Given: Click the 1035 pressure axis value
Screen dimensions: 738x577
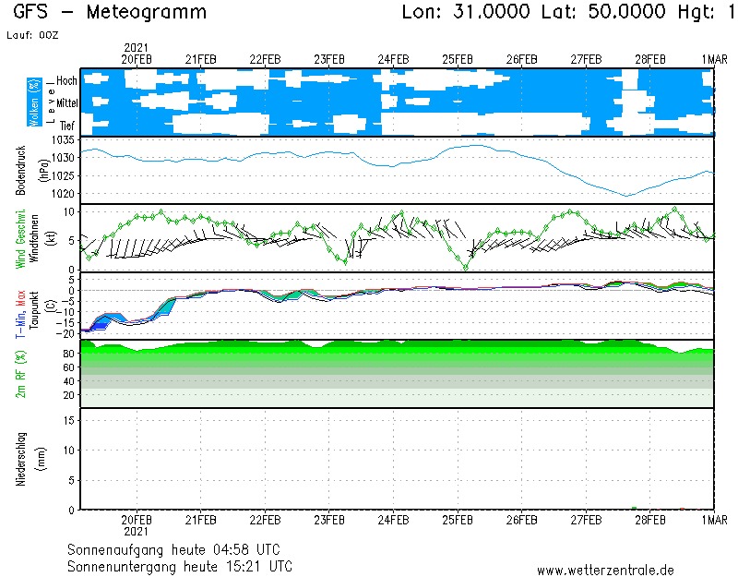Looking at the screenshot, I should tap(63, 140).
